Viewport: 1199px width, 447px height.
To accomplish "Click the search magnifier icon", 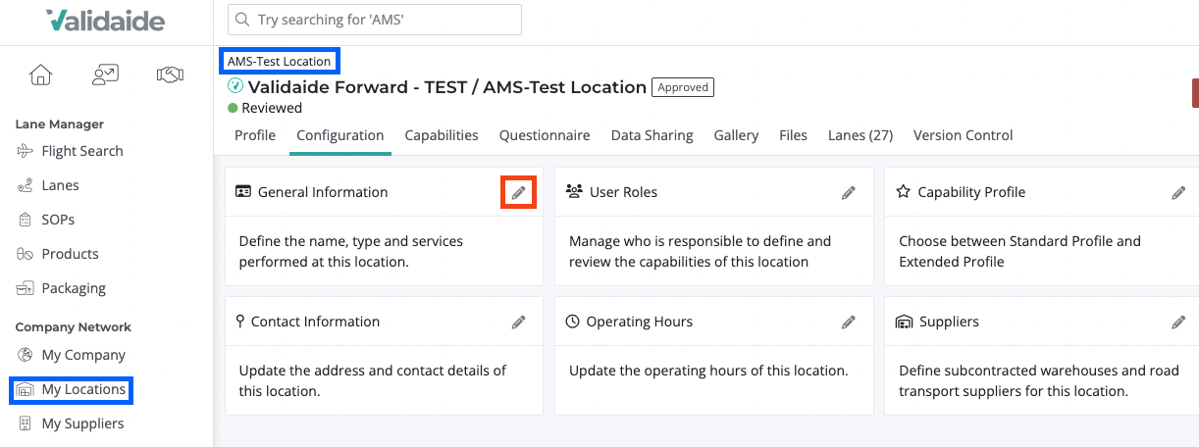I will (x=242, y=20).
